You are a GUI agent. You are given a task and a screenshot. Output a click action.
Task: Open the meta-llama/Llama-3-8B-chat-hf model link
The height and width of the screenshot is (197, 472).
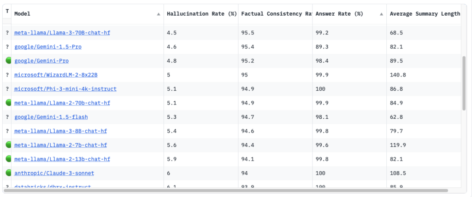(x=60, y=131)
